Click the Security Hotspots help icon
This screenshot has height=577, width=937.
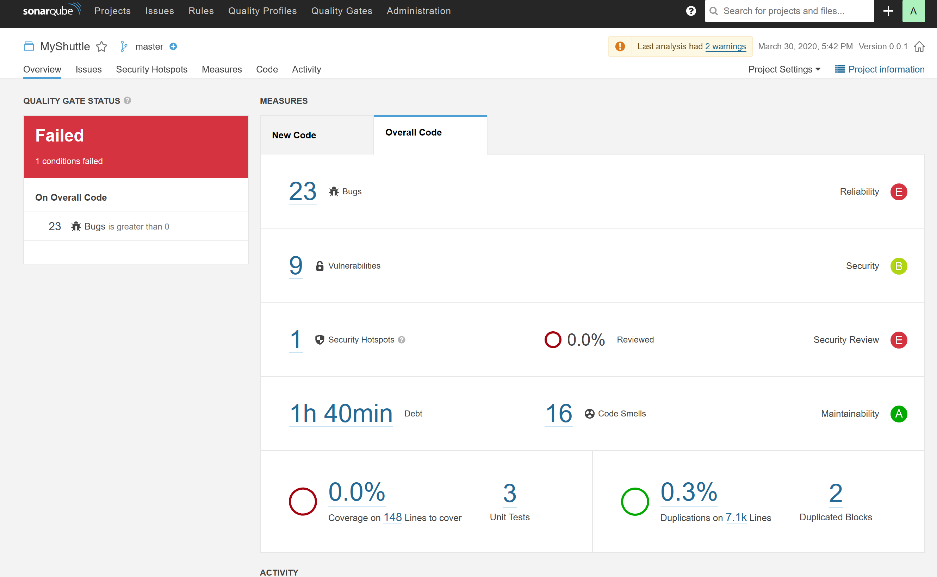tap(401, 340)
